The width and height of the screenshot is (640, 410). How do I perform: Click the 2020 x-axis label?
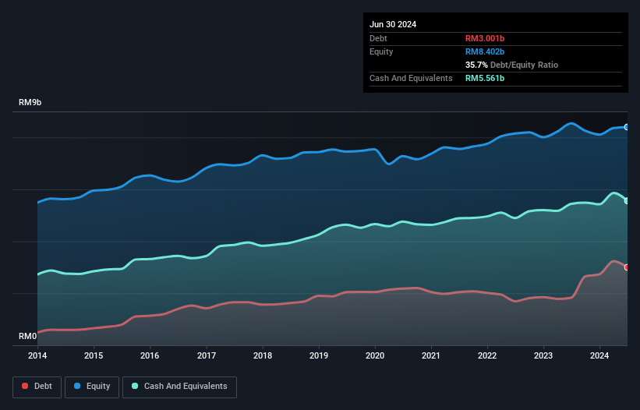(x=375, y=355)
